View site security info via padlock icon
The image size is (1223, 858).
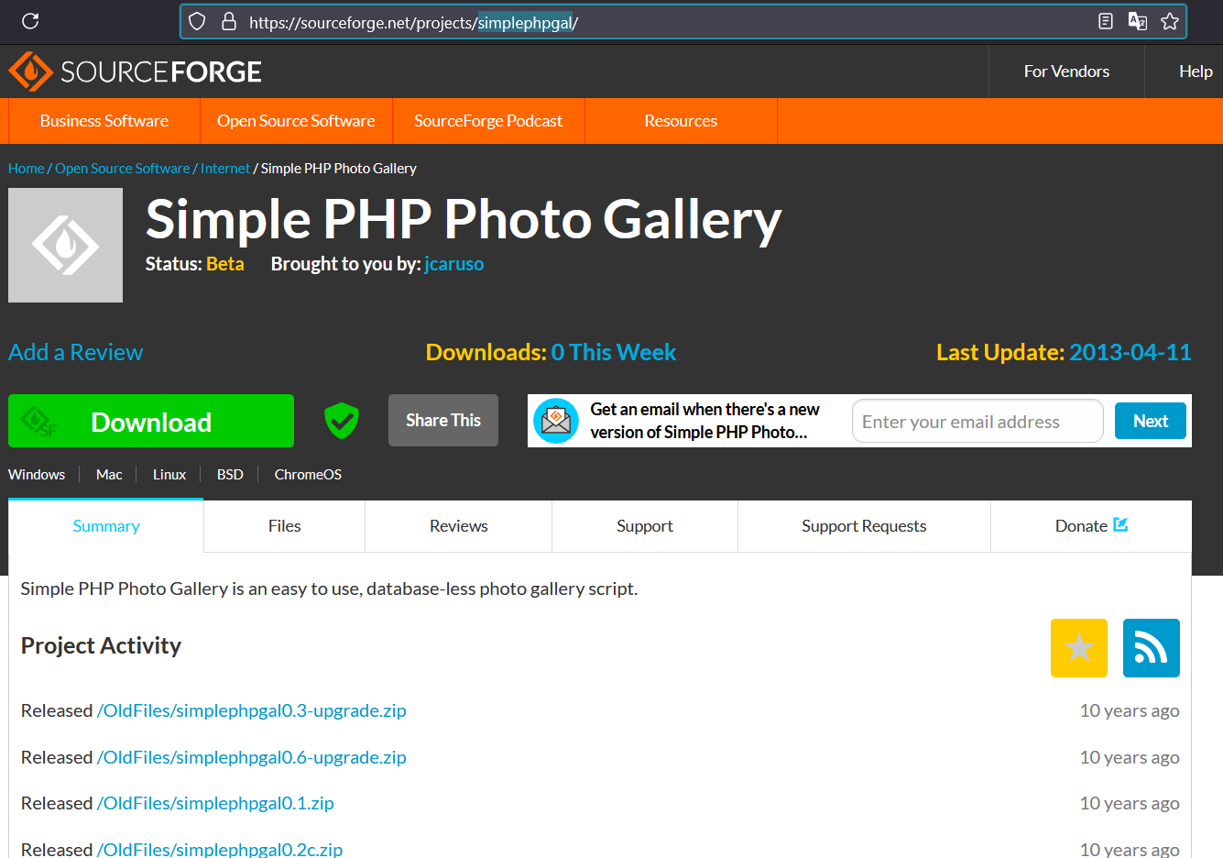[x=229, y=21]
